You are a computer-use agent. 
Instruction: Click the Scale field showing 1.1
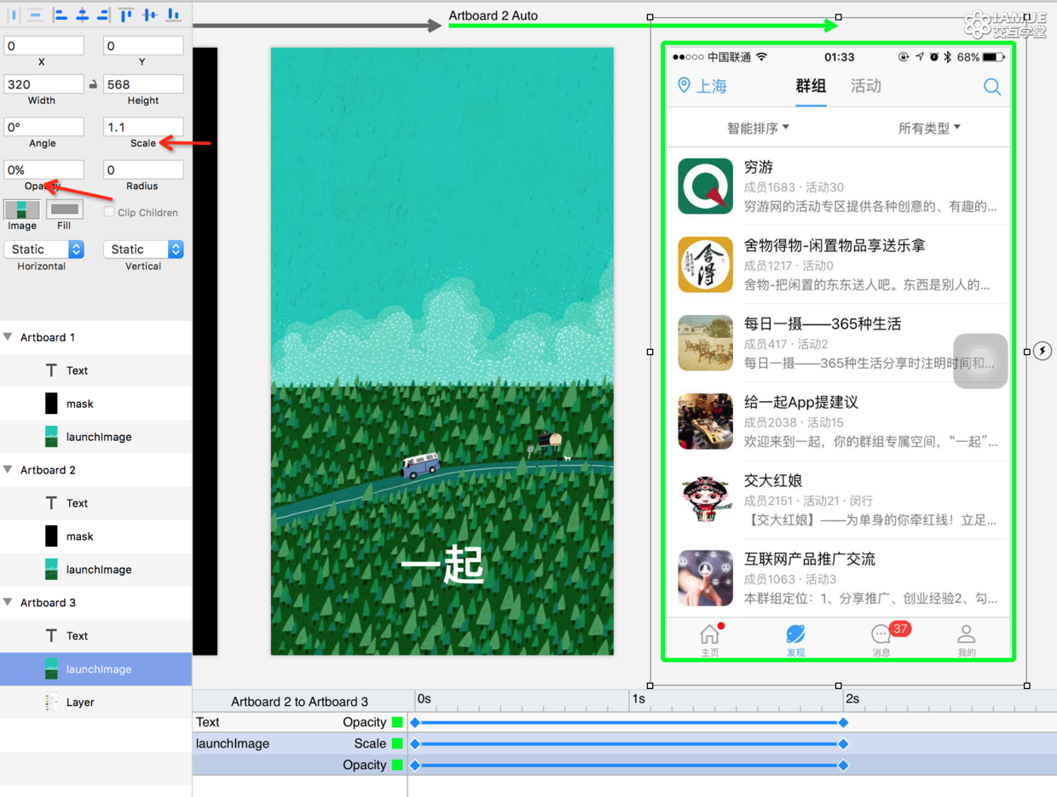[x=143, y=127]
